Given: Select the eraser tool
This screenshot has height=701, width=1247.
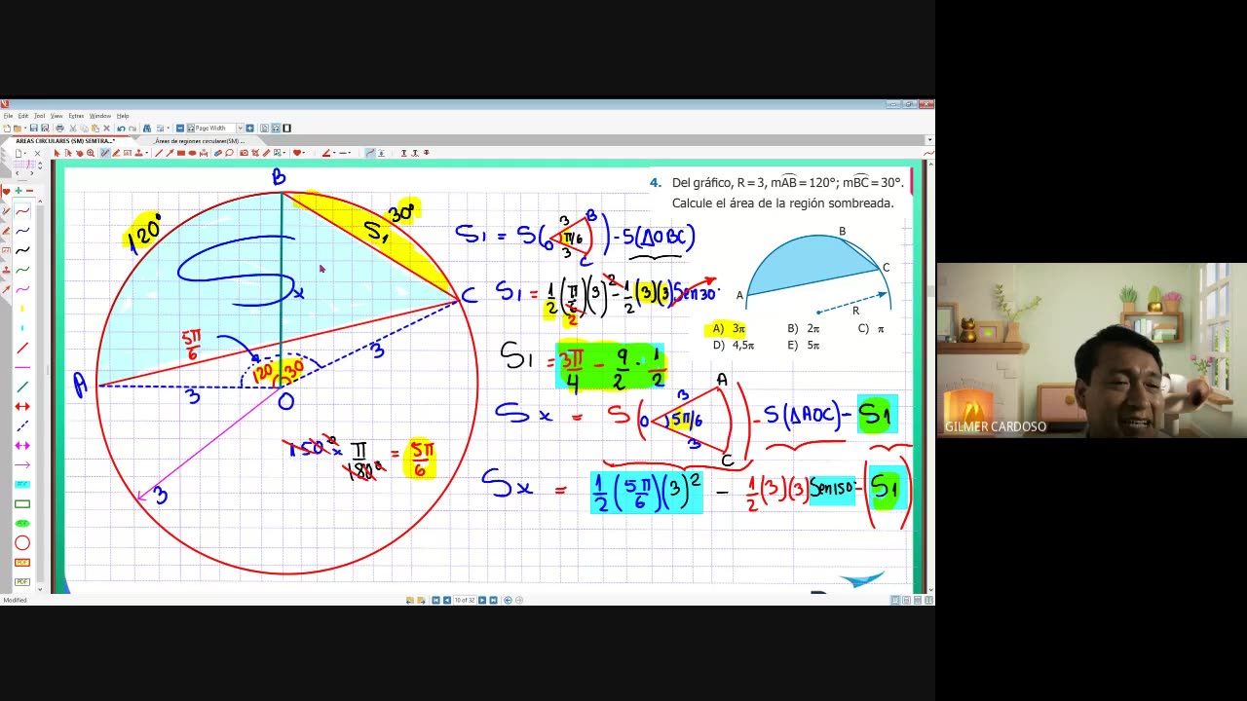Looking at the screenshot, I should (x=218, y=153).
